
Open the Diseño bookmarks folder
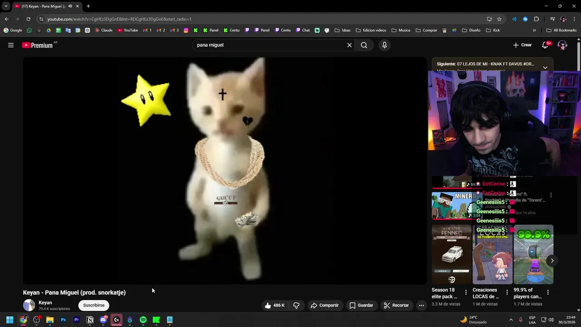tap(471, 30)
